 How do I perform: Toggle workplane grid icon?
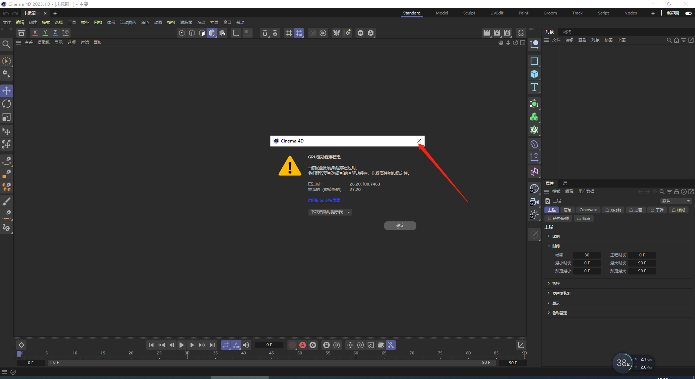(288, 33)
